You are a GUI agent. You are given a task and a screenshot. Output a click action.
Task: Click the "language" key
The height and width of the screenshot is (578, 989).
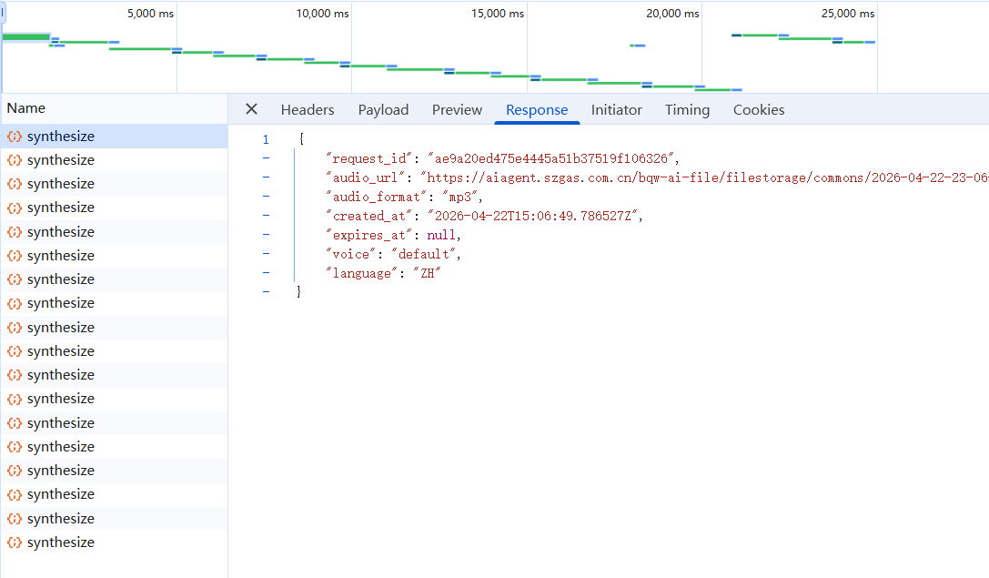pos(361,272)
